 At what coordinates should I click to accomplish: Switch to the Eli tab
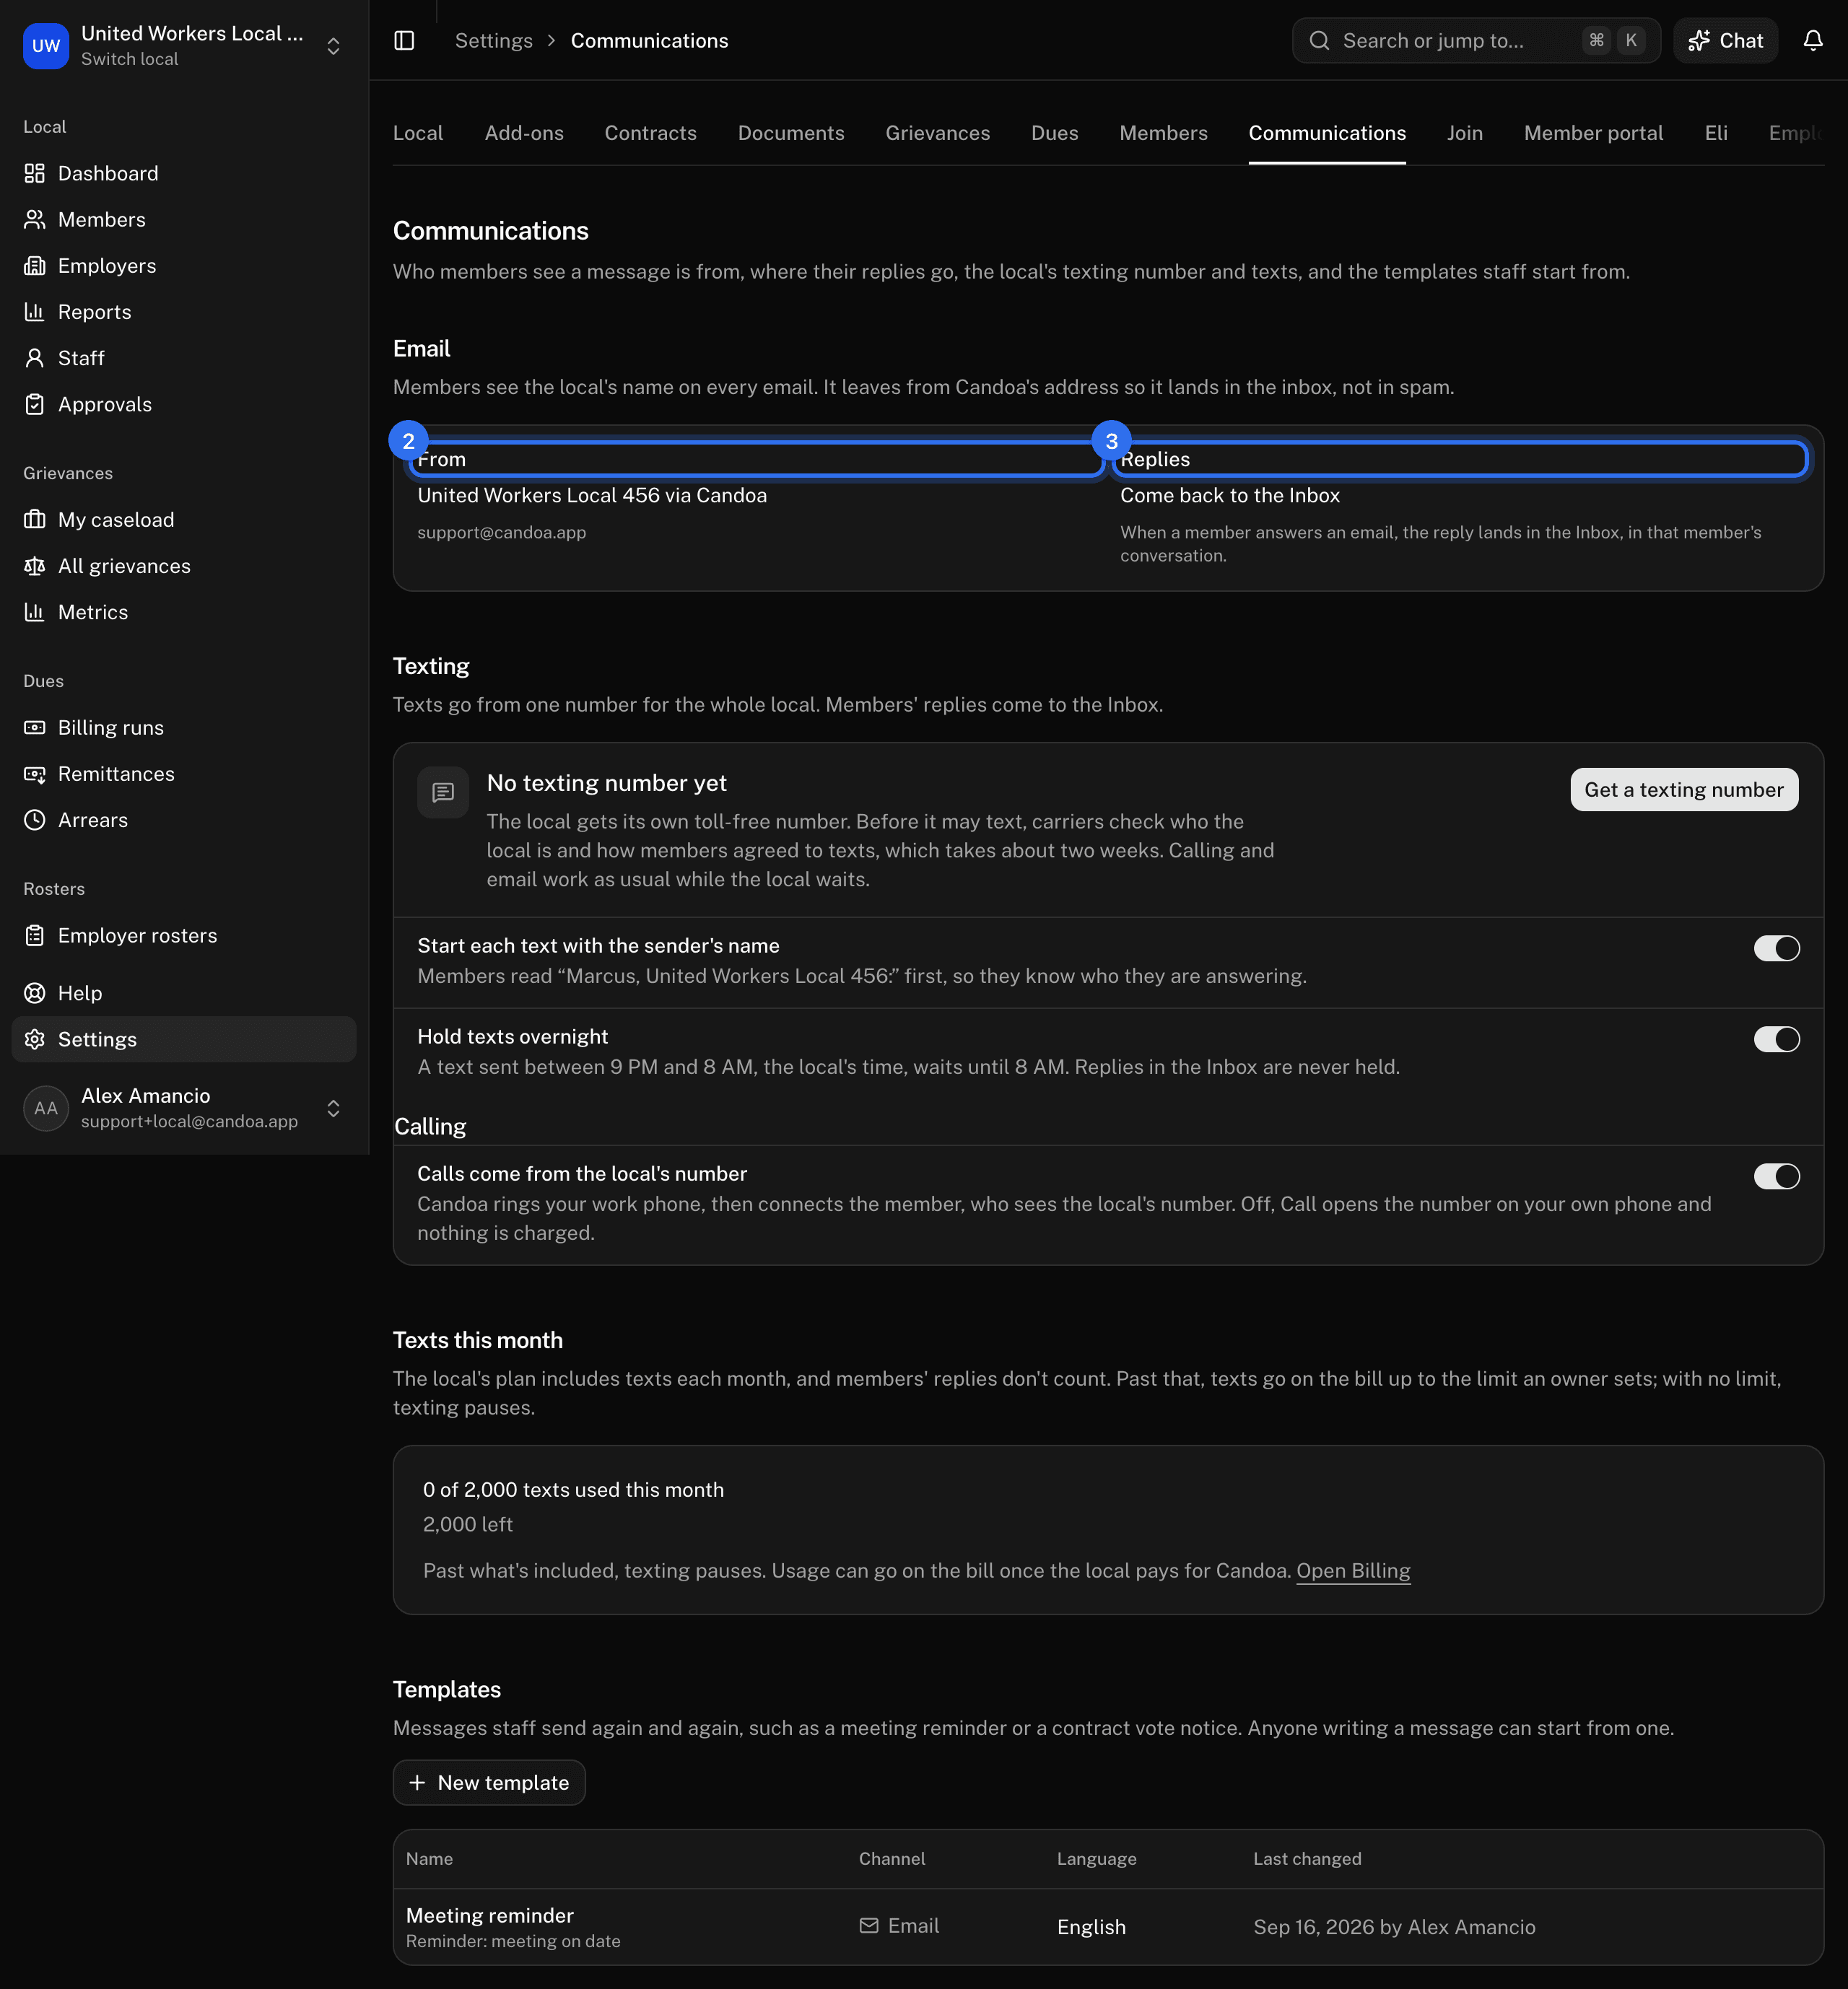[x=1716, y=133]
